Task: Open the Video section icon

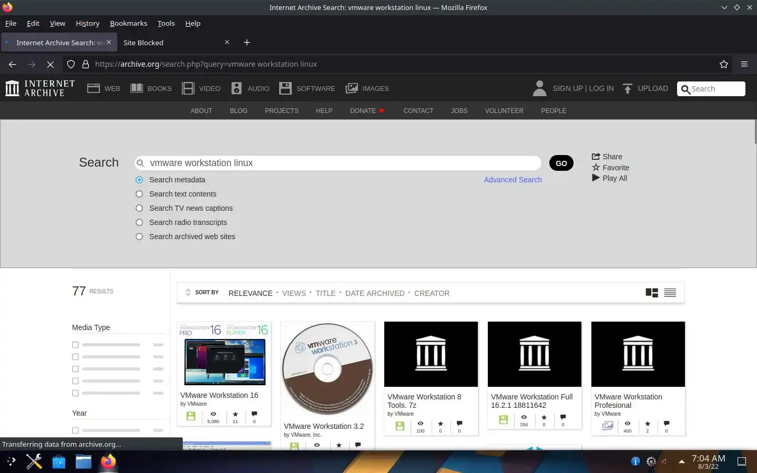Action: (188, 88)
